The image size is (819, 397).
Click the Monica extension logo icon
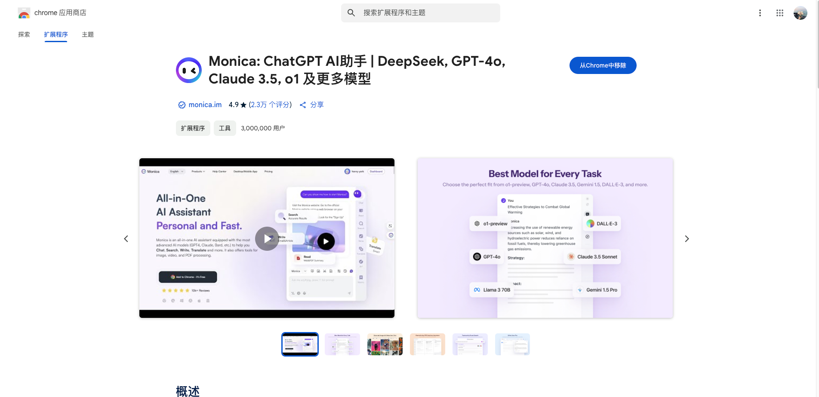(x=189, y=70)
